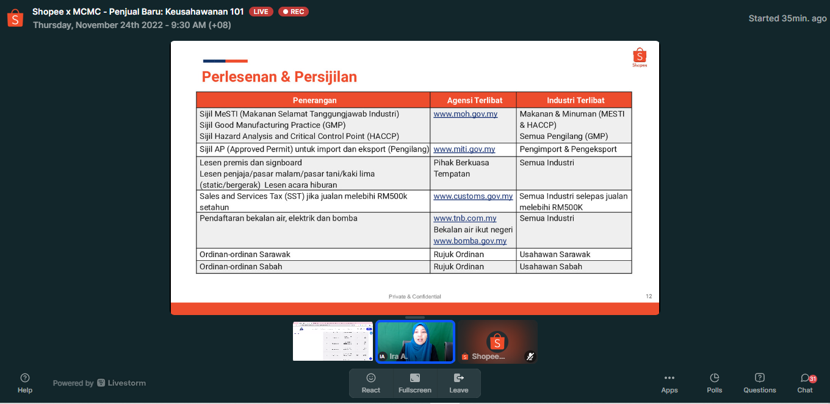The width and height of the screenshot is (830, 404).
Task: Open the www.tnb.com.my link
Action: coord(465,218)
